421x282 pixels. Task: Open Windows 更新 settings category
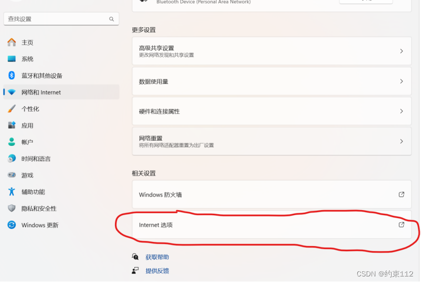[x=61, y=225]
